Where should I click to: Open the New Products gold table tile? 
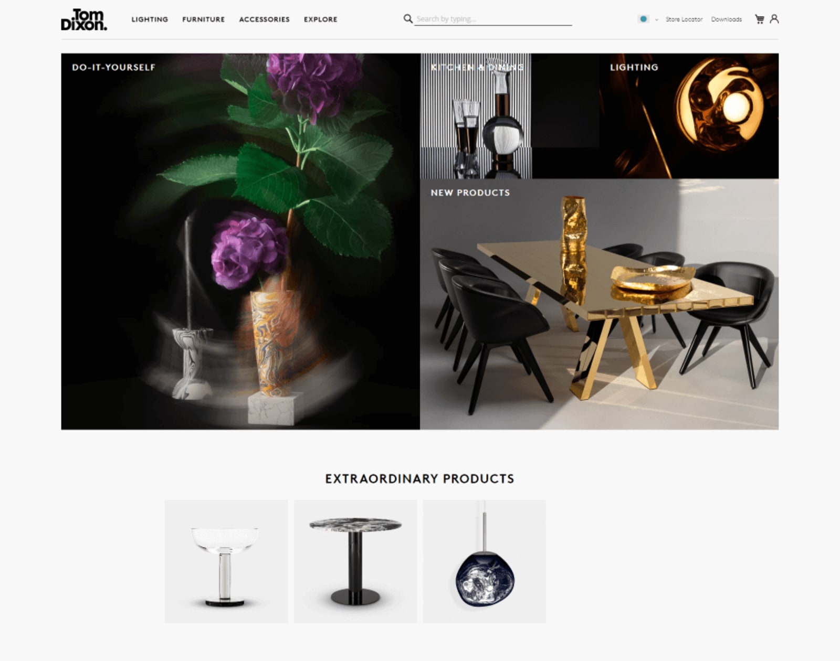coord(599,304)
